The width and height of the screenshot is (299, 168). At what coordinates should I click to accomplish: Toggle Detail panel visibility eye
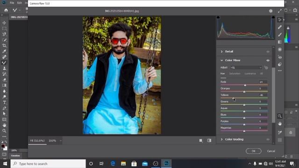coord(268,52)
